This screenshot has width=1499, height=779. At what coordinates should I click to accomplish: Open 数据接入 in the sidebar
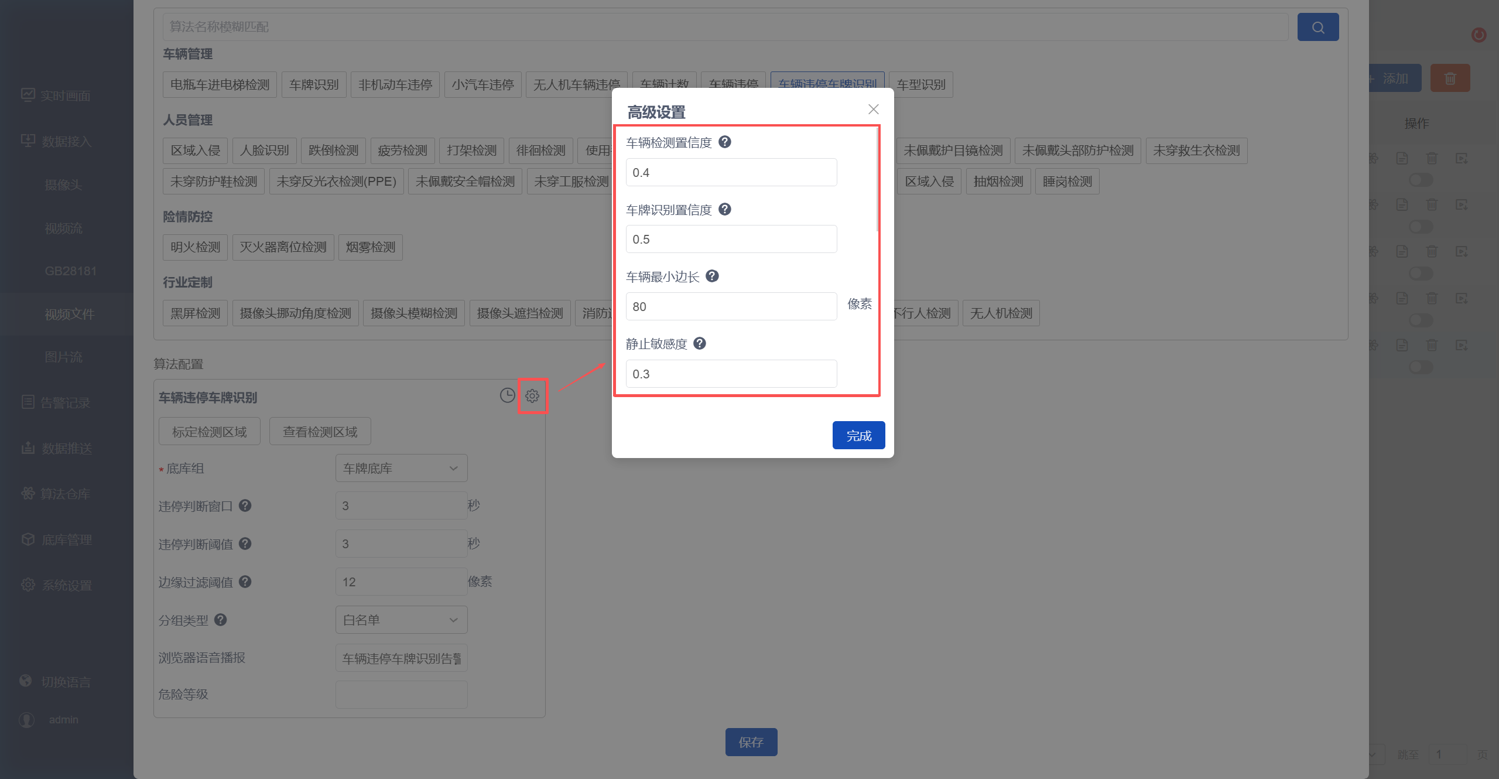[56, 141]
